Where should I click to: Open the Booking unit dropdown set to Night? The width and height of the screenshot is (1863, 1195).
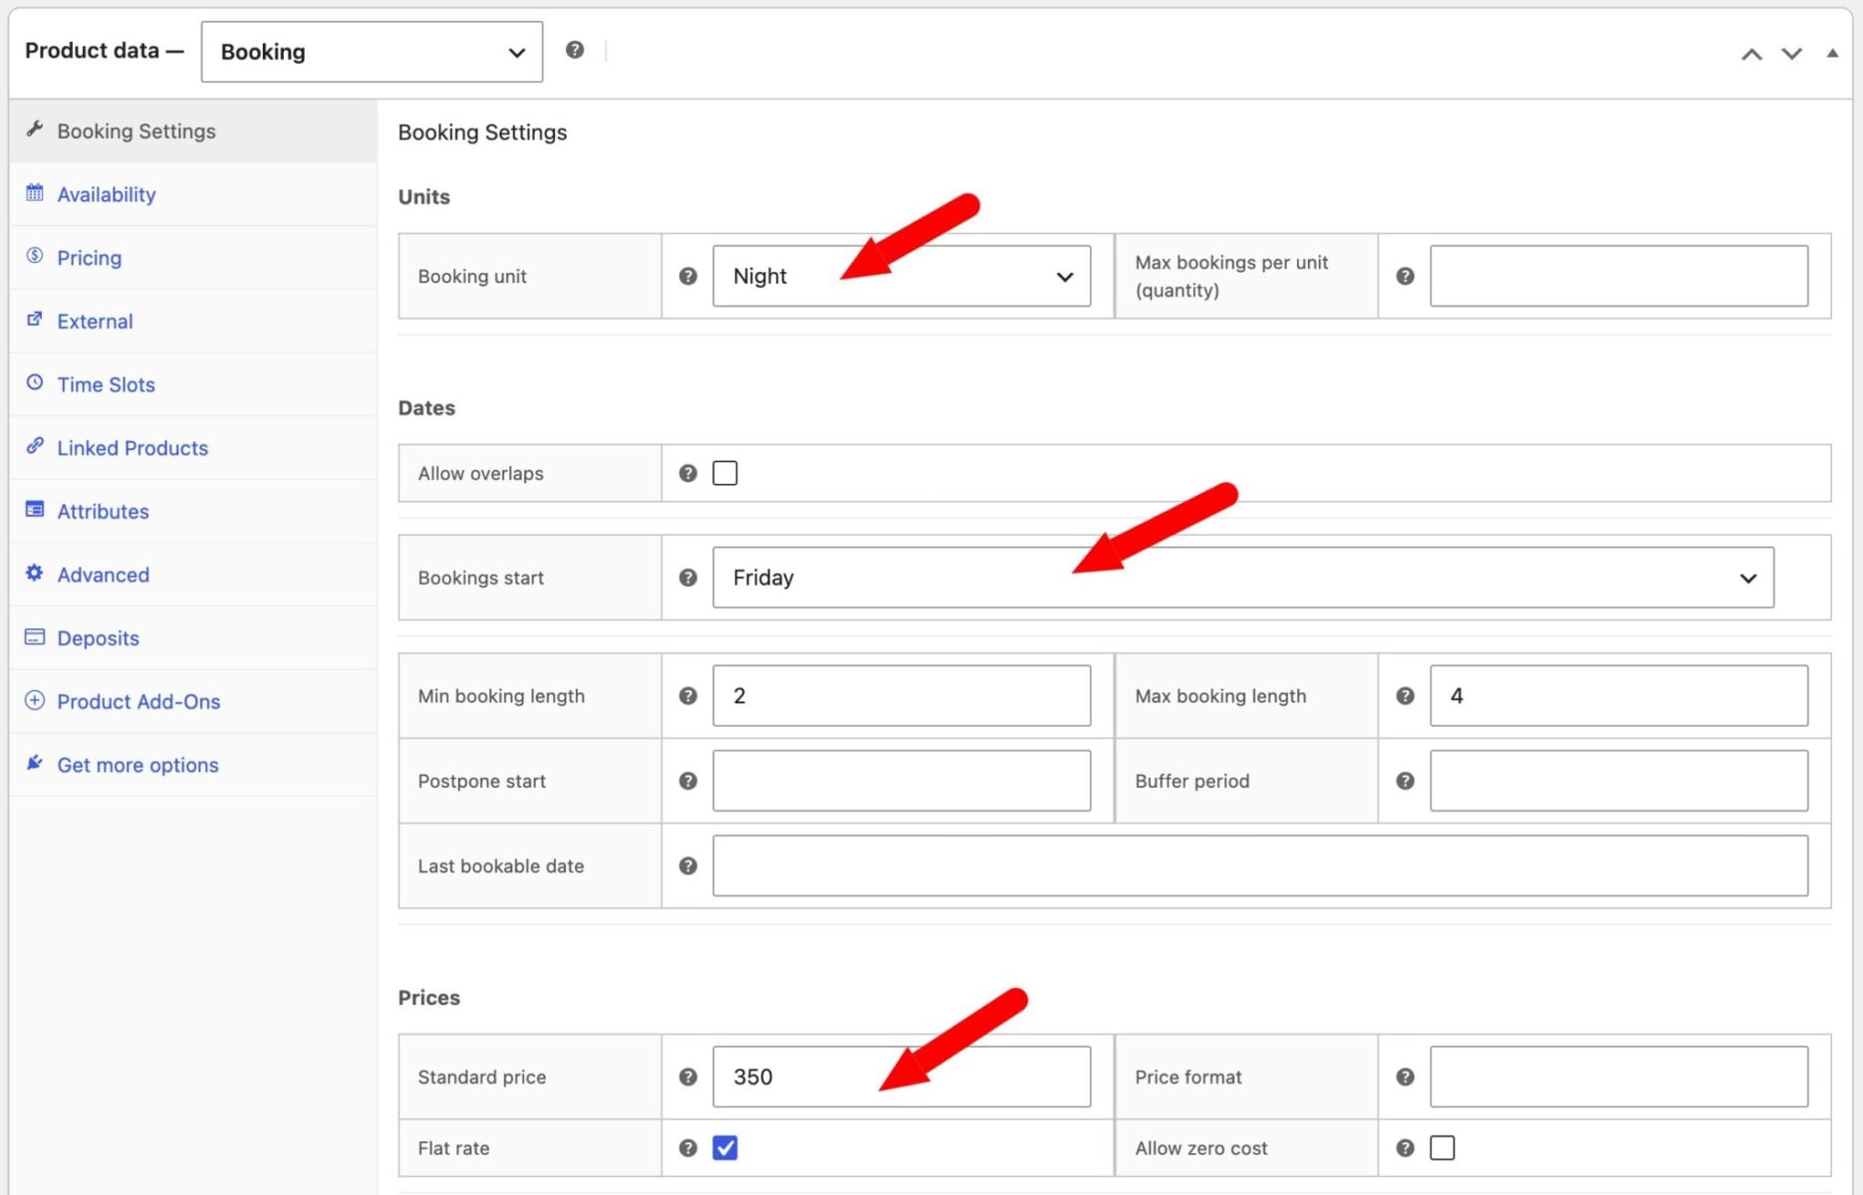(x=902, y=276)
